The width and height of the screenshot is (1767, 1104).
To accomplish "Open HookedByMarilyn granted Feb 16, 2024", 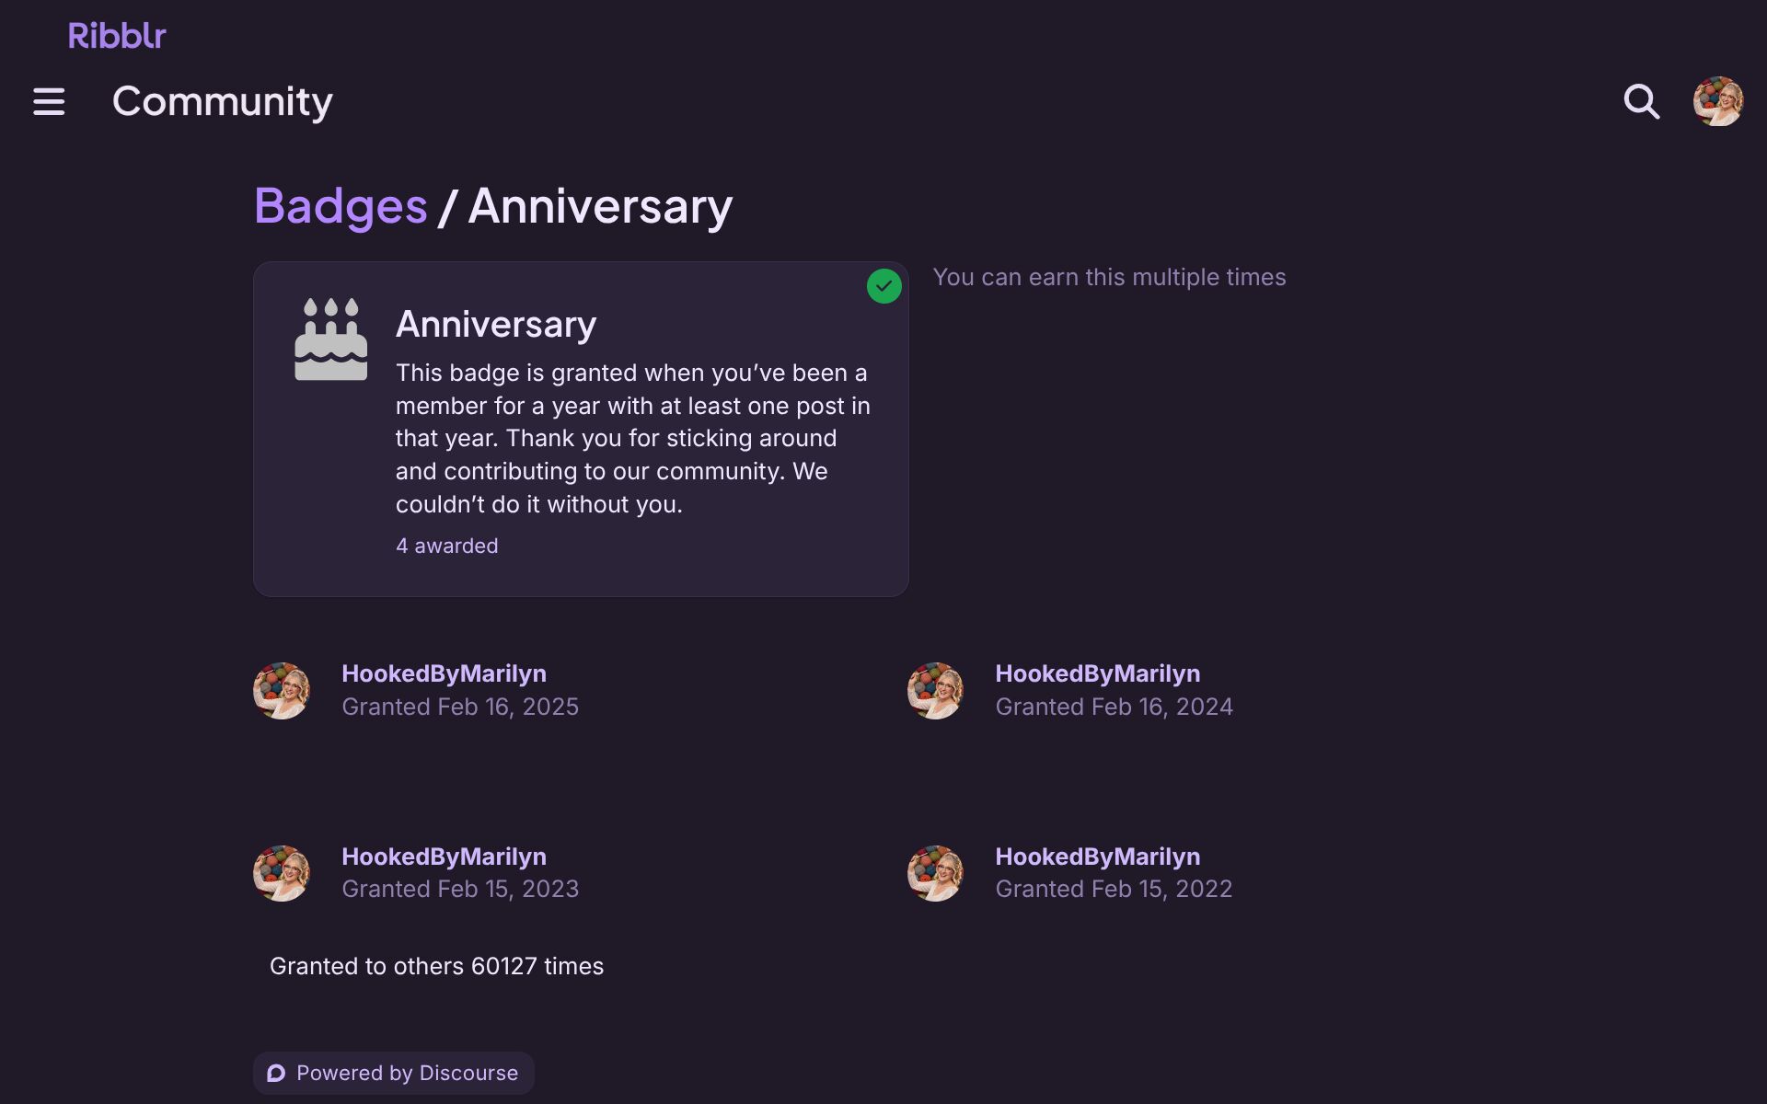I will [1097, 673].
